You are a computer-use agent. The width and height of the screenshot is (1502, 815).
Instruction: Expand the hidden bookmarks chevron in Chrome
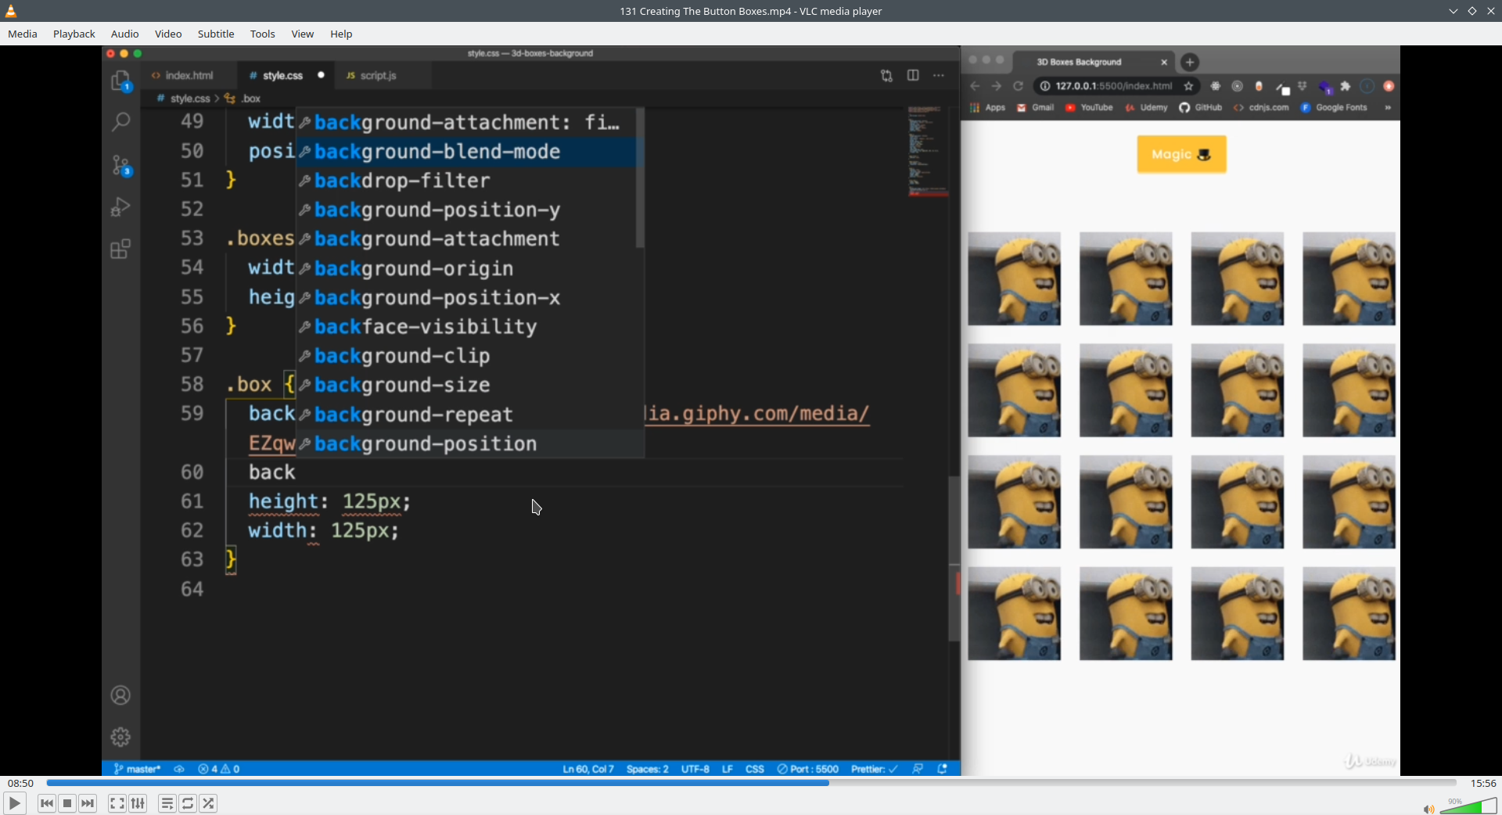[1388, 108]
